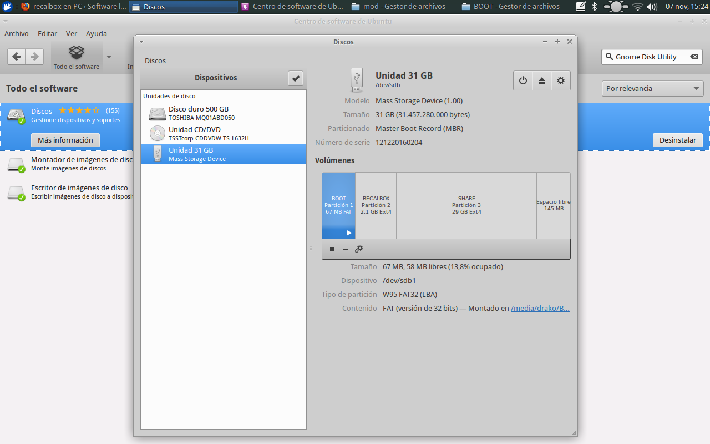
Task: Click the star rating for Discos
Action: [x=79, y=110]
